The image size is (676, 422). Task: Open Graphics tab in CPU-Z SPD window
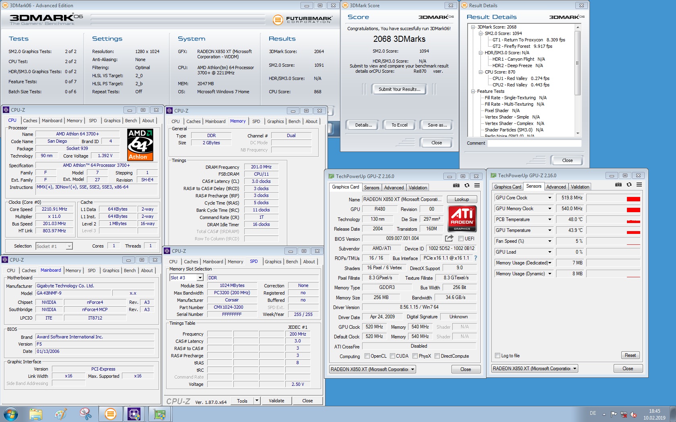click(273, 262)
